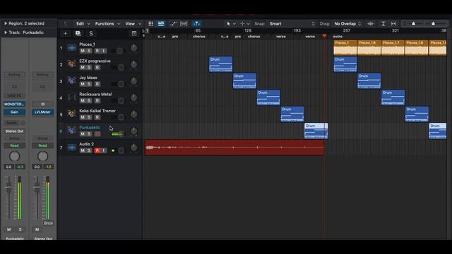Screen dimensions: 452x254
Task: Click the EZX progressive drum kit icon
Action: [x=71, y=64]
